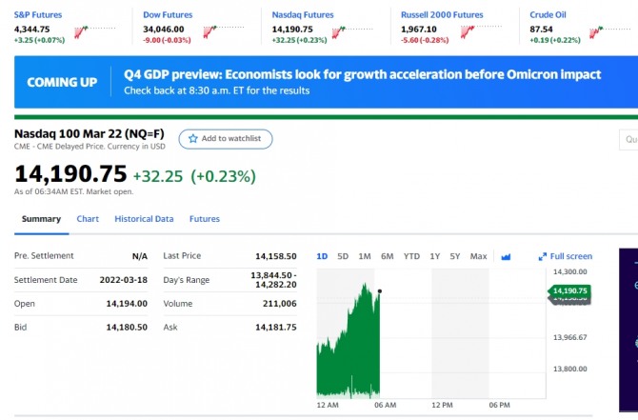Select the Max chart range

tap(478, 256)
